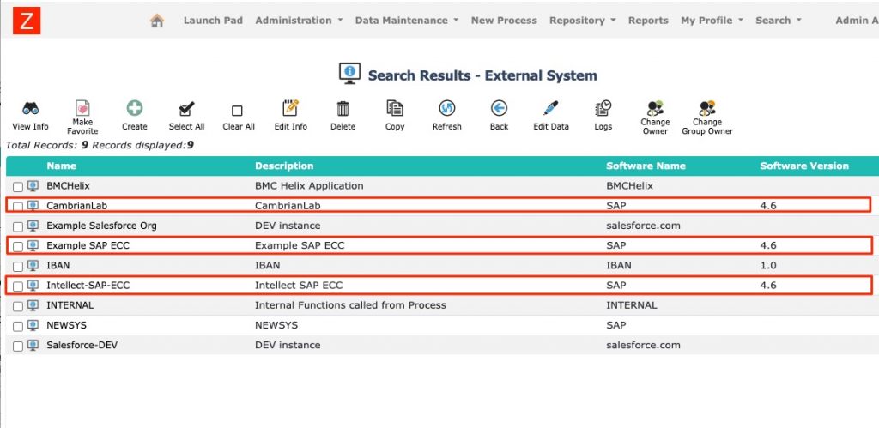Refresh the search results

(x=446, y=108)
